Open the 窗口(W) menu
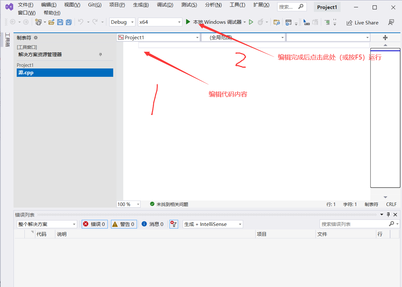Screen dimensions: 402x287 [x=27, y=13]
